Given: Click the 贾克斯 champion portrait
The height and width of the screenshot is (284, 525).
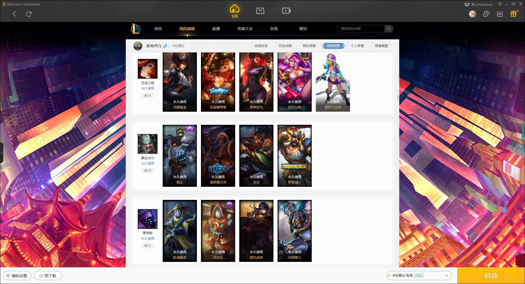Looking at the screenshot, I should point(148,219).
